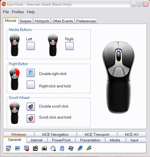Click the empty Right media button slot

(x=70, y=46)
